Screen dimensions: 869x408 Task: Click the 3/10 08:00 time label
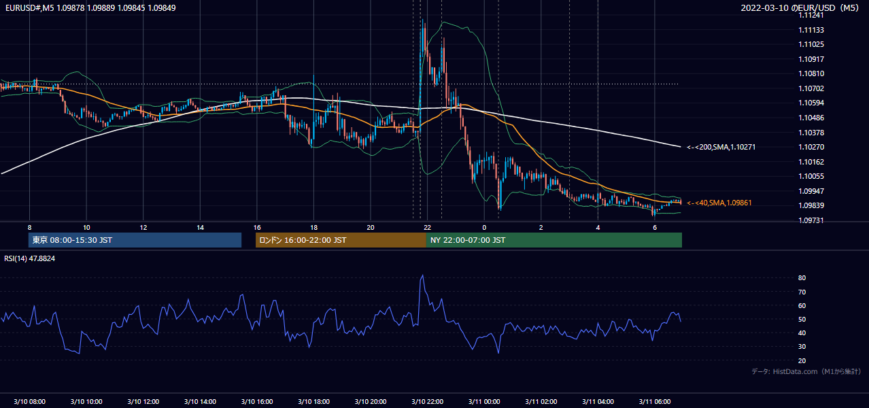tap(29, 401)
